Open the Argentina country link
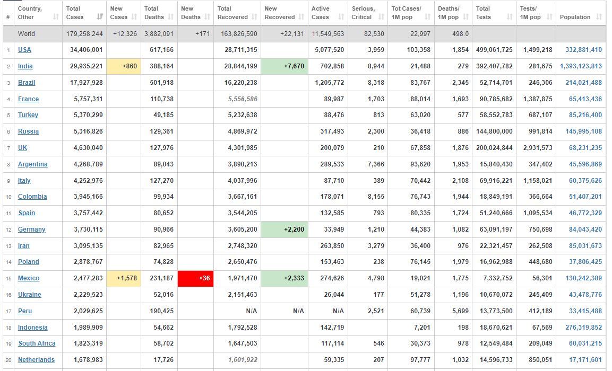This screenshot has height=371, width=612. tap(33, 164)
